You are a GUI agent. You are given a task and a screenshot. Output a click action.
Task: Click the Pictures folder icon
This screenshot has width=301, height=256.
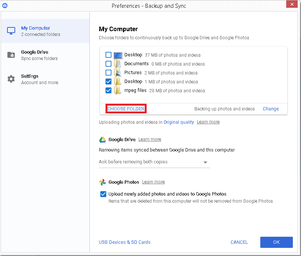[x=118, y=73]
